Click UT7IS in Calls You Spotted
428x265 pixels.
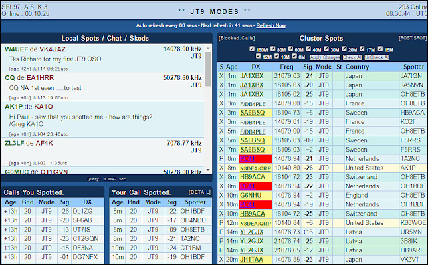pos(81,230)
